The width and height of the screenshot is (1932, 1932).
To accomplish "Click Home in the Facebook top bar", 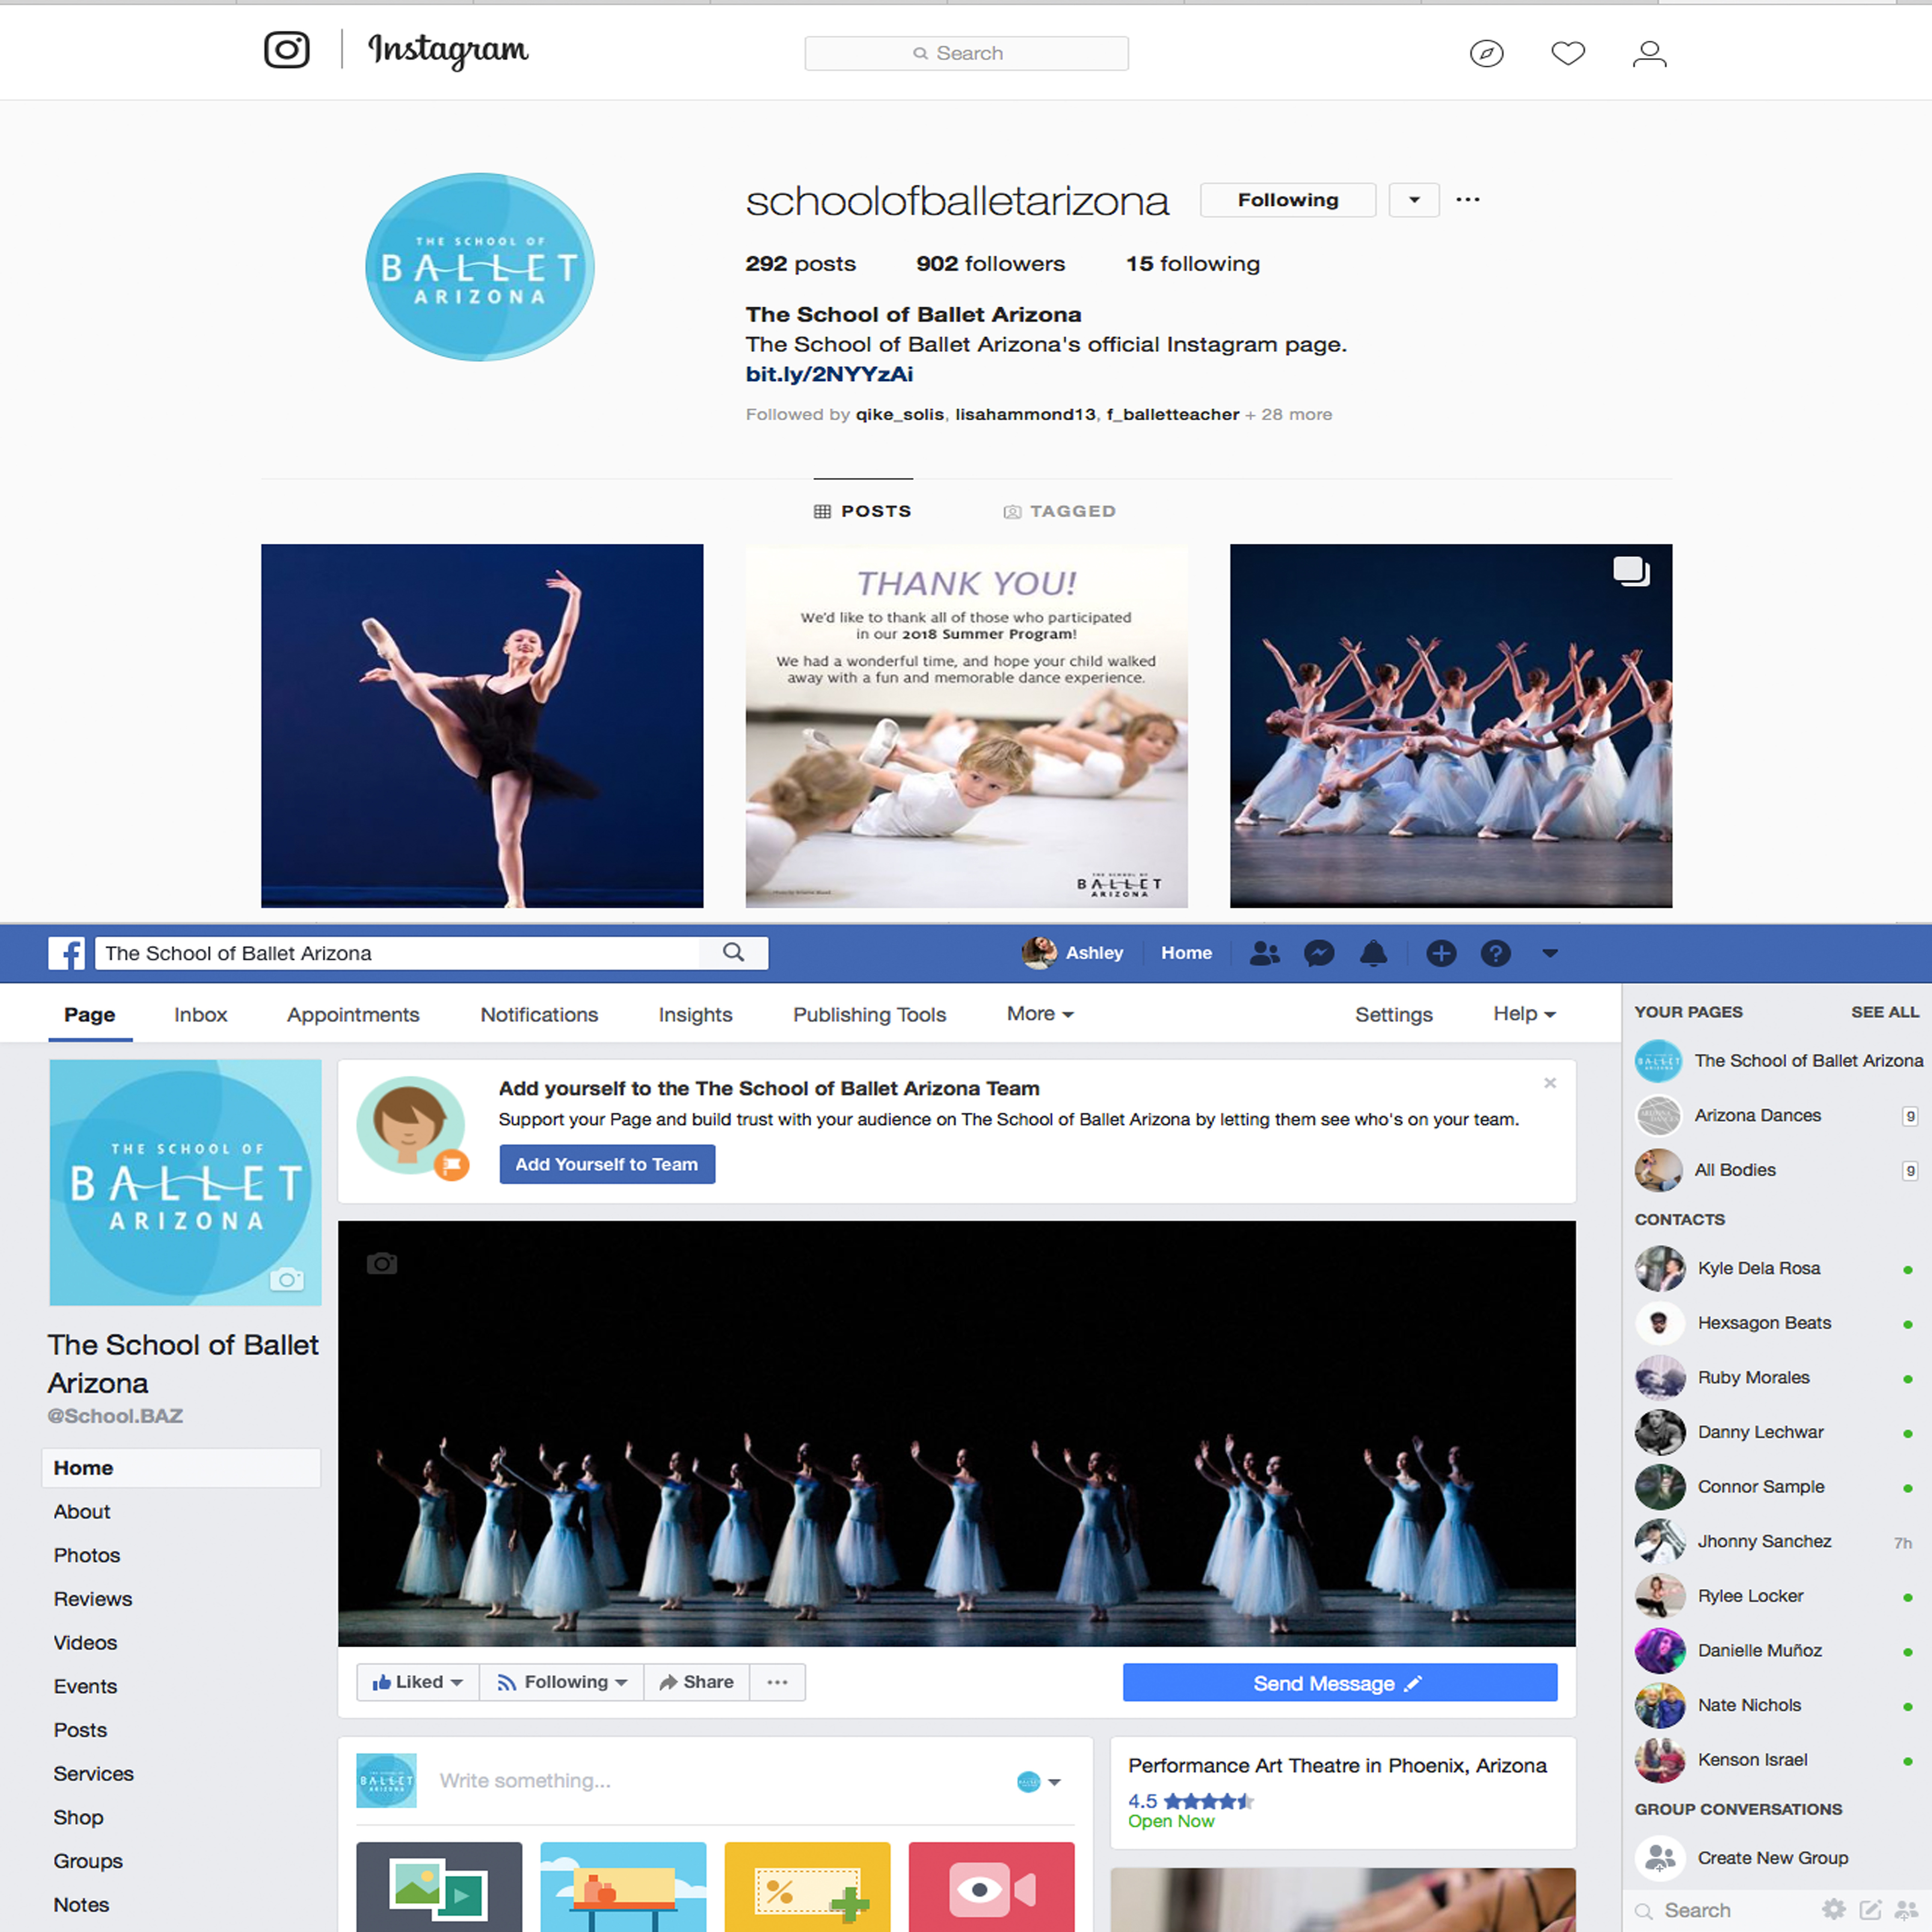I will (x=1186, y=953).
